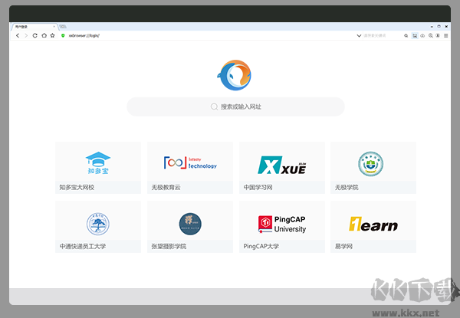Click the 无极教育云 label

click(166, 187)
